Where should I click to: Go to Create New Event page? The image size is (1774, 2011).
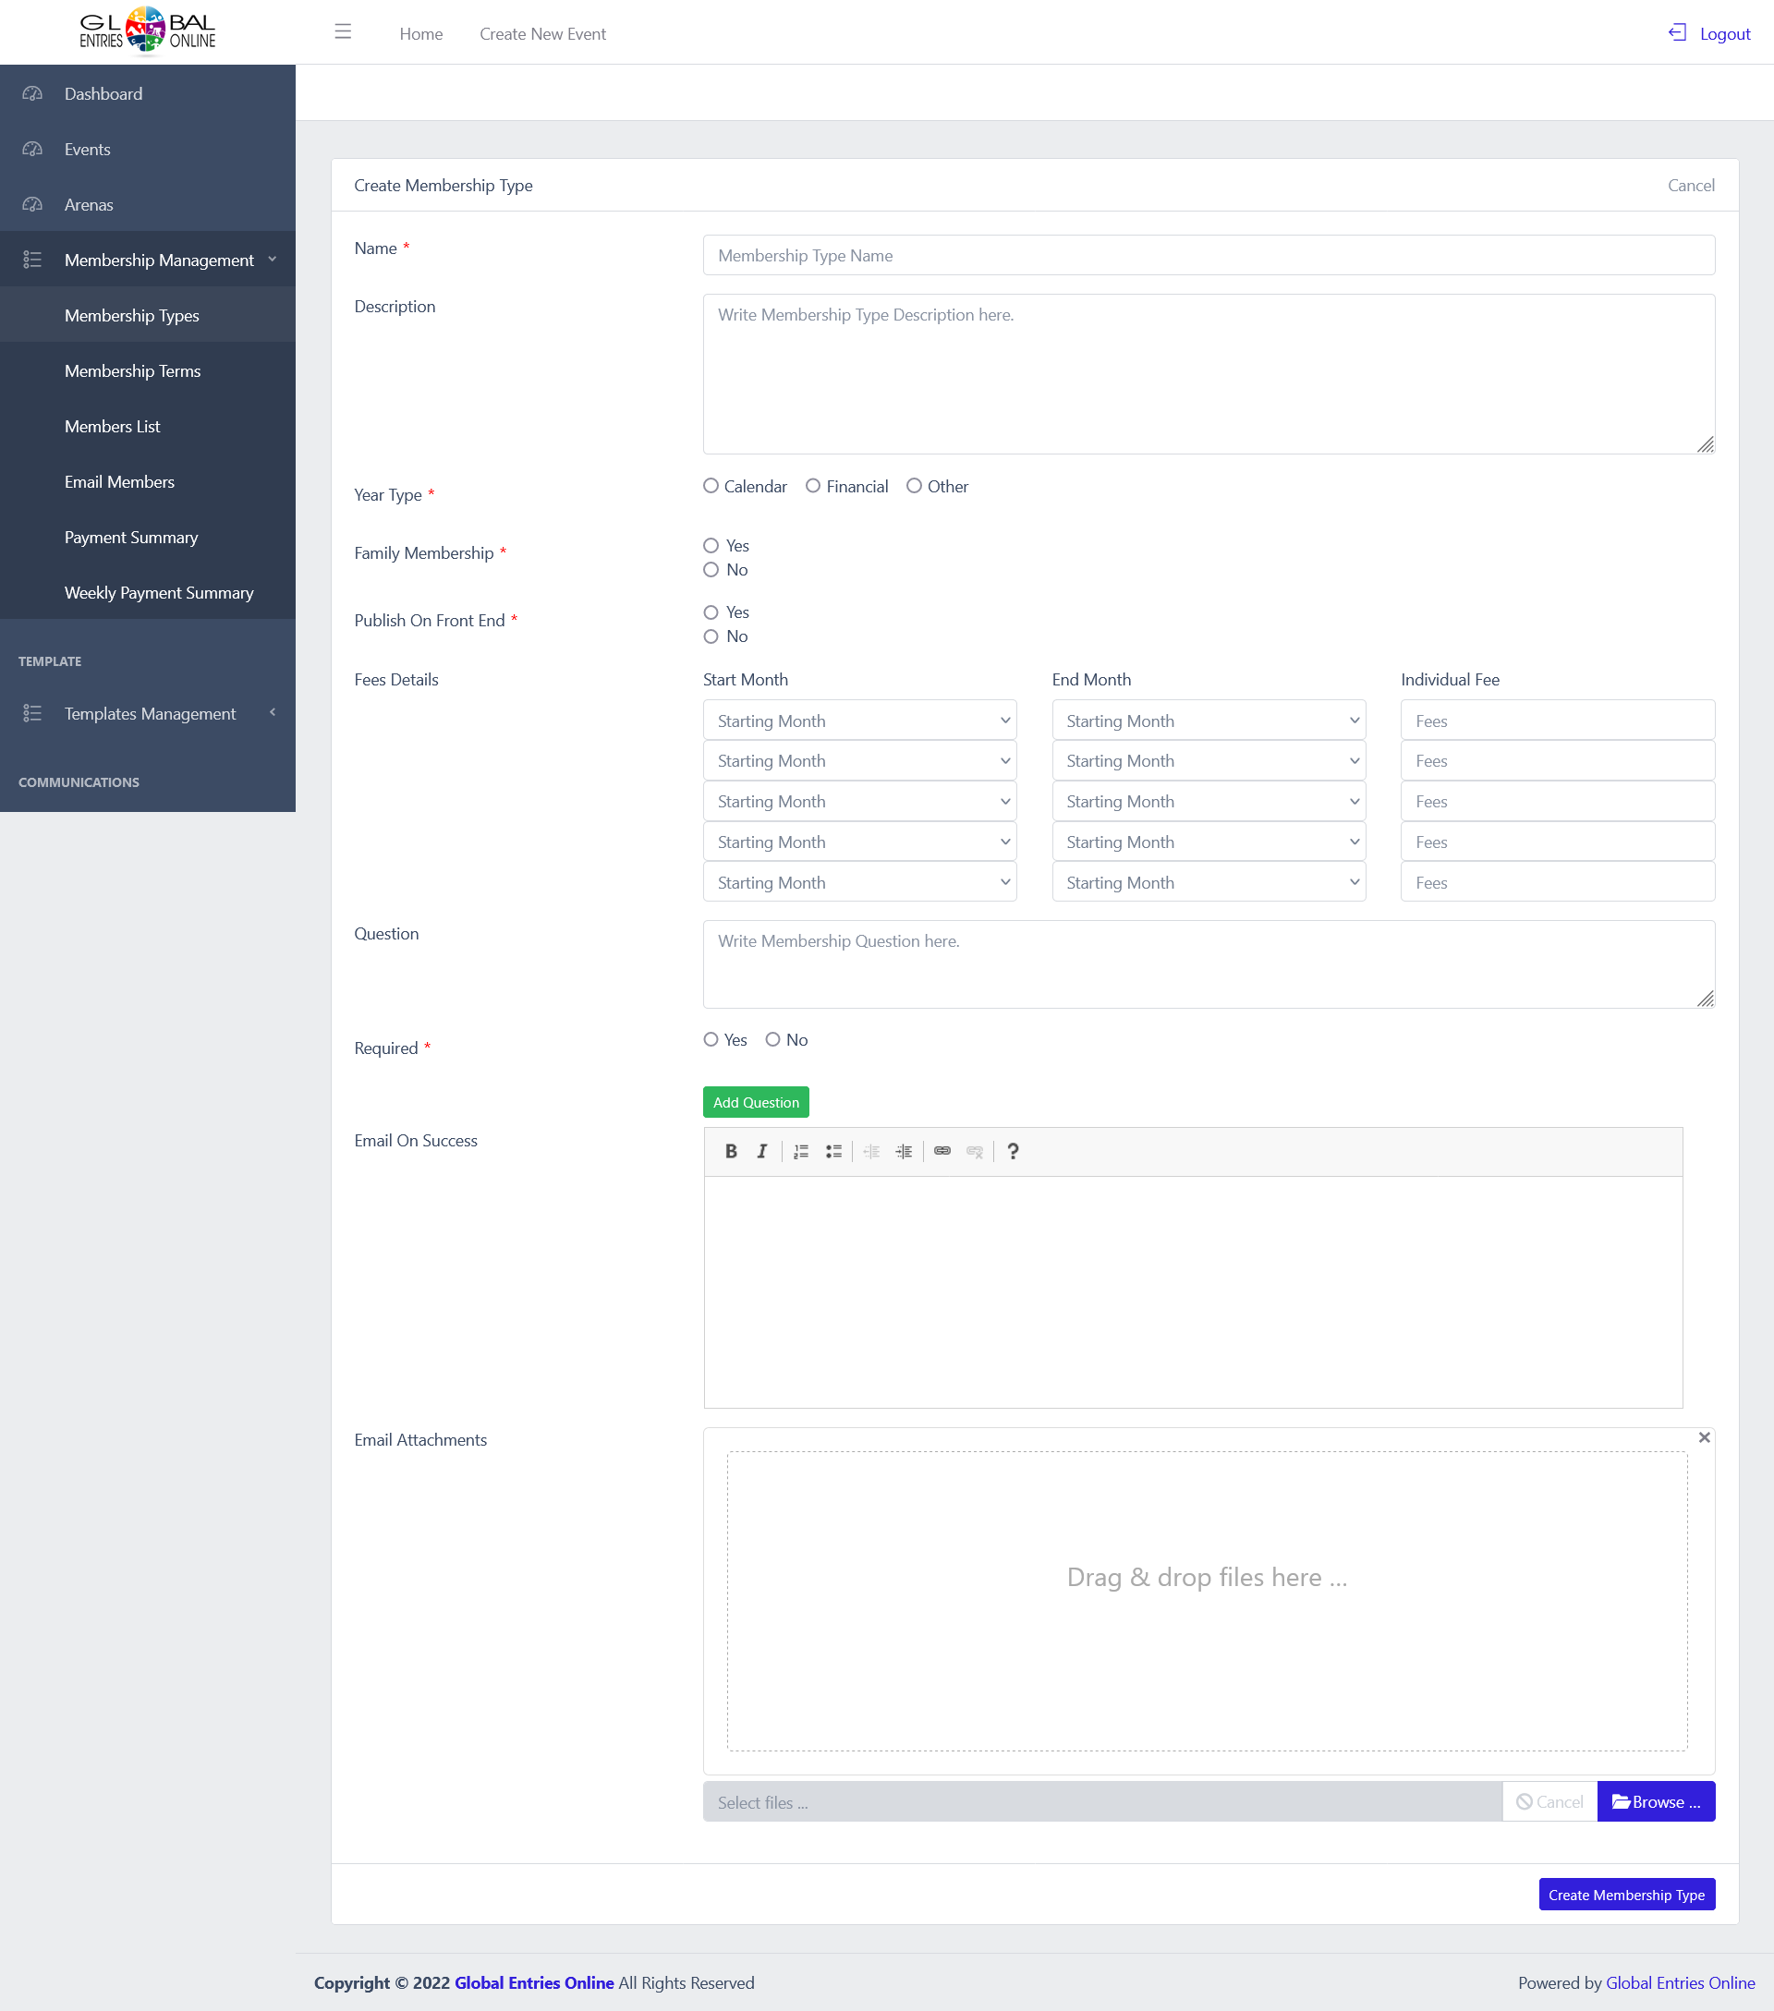(542, 33)
